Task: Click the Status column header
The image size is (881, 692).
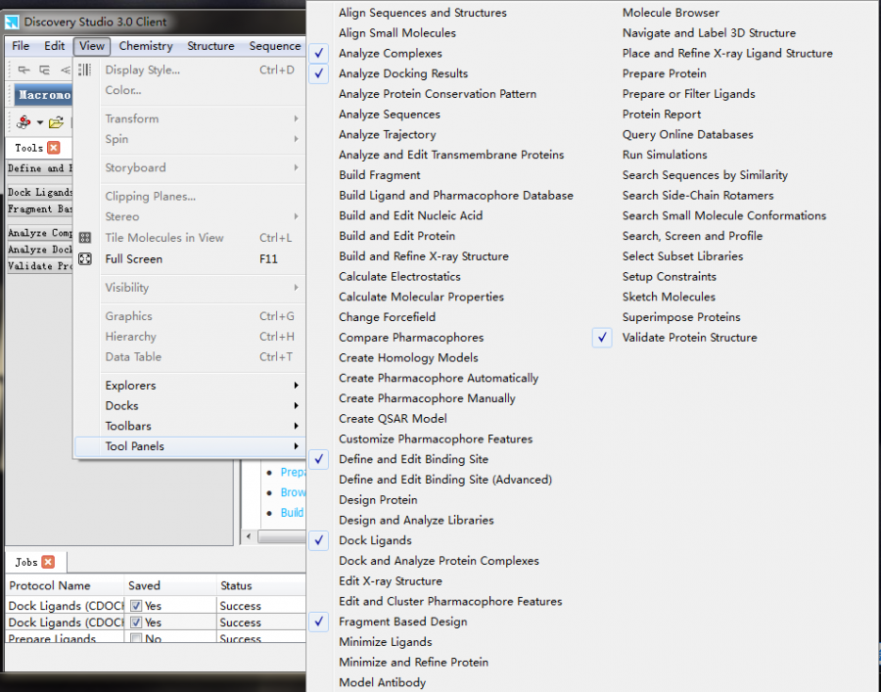Action: pos(260,585)
